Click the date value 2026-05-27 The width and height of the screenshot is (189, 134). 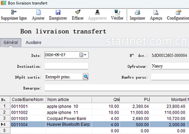coord(55,55)
